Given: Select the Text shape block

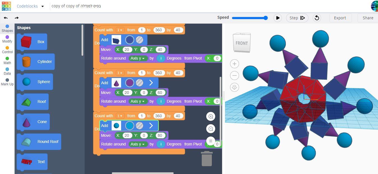Looking at the screenshot, I should (32, 162).
